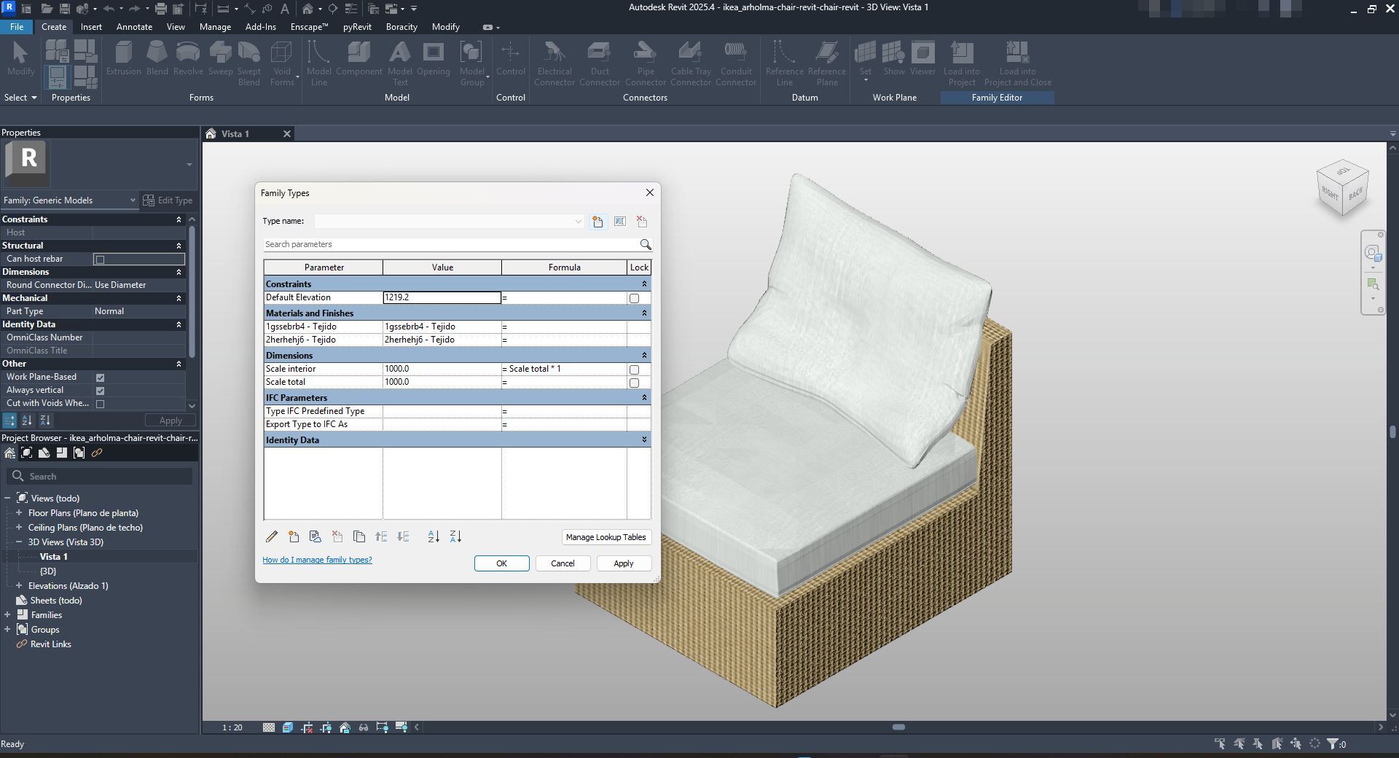Image resolution: width=1399 pixels, height=758 pixels.
Task: Create new family type icon next to Type name
Action: pos(597,222)
